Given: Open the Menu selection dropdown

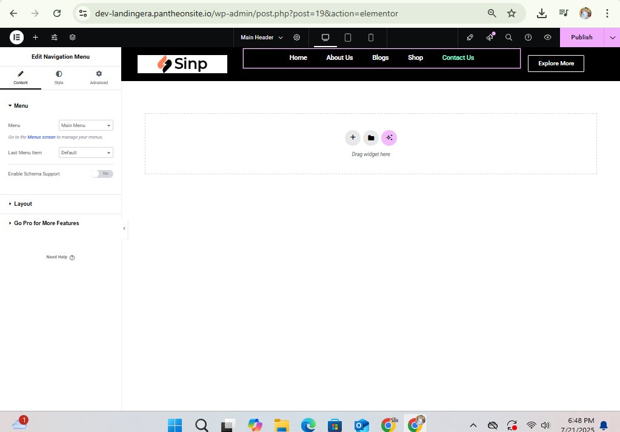Looking at the screenshot, I should pyautogui.click(x=85, y=125).
